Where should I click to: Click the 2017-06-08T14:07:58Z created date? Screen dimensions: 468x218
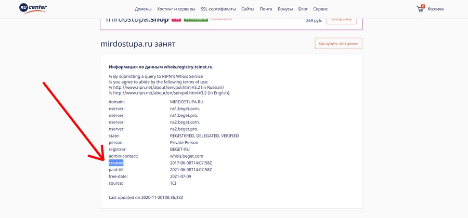point(191,163)
